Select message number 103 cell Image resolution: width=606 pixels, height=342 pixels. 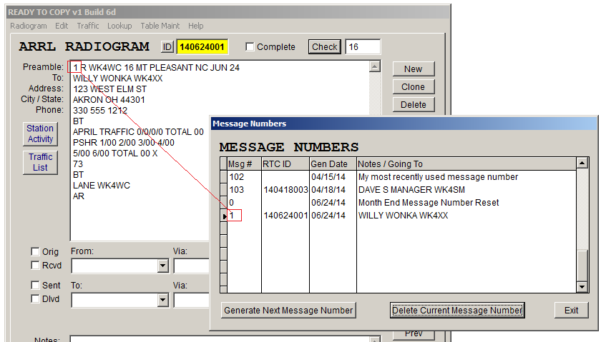244,190
